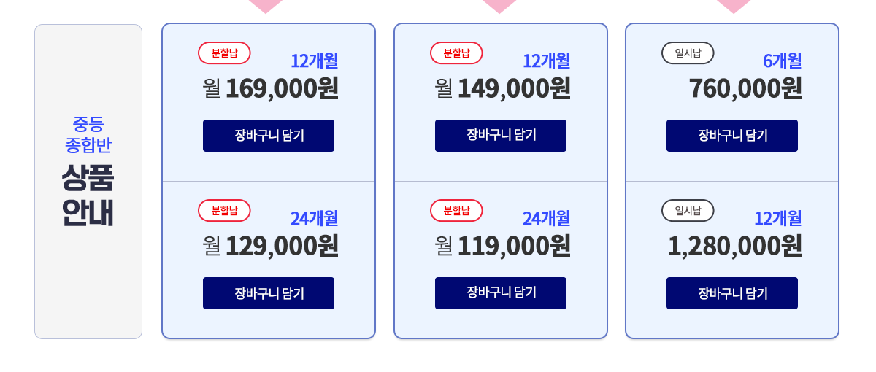Viewport: 876px width, 372px height.
Task: Select the 분할납 badge above 월 149,000원
Action: click(x=456, y=53)
